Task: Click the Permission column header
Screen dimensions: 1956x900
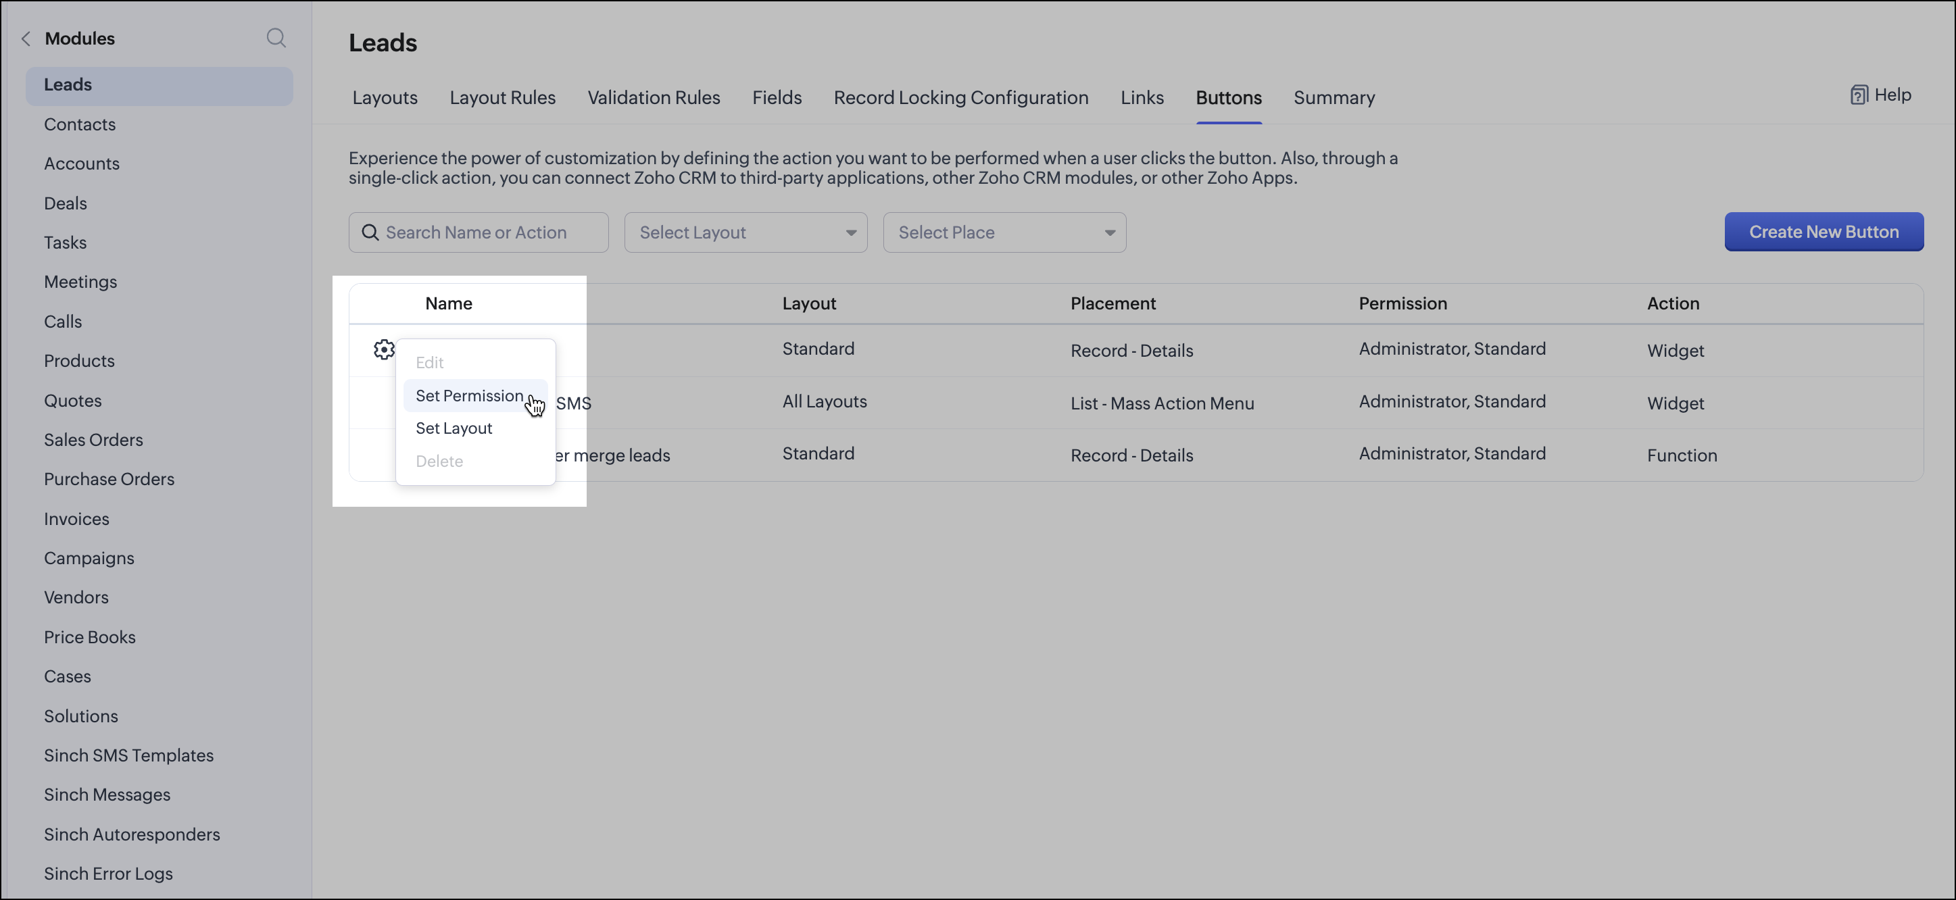Action: coord(1403,303)
